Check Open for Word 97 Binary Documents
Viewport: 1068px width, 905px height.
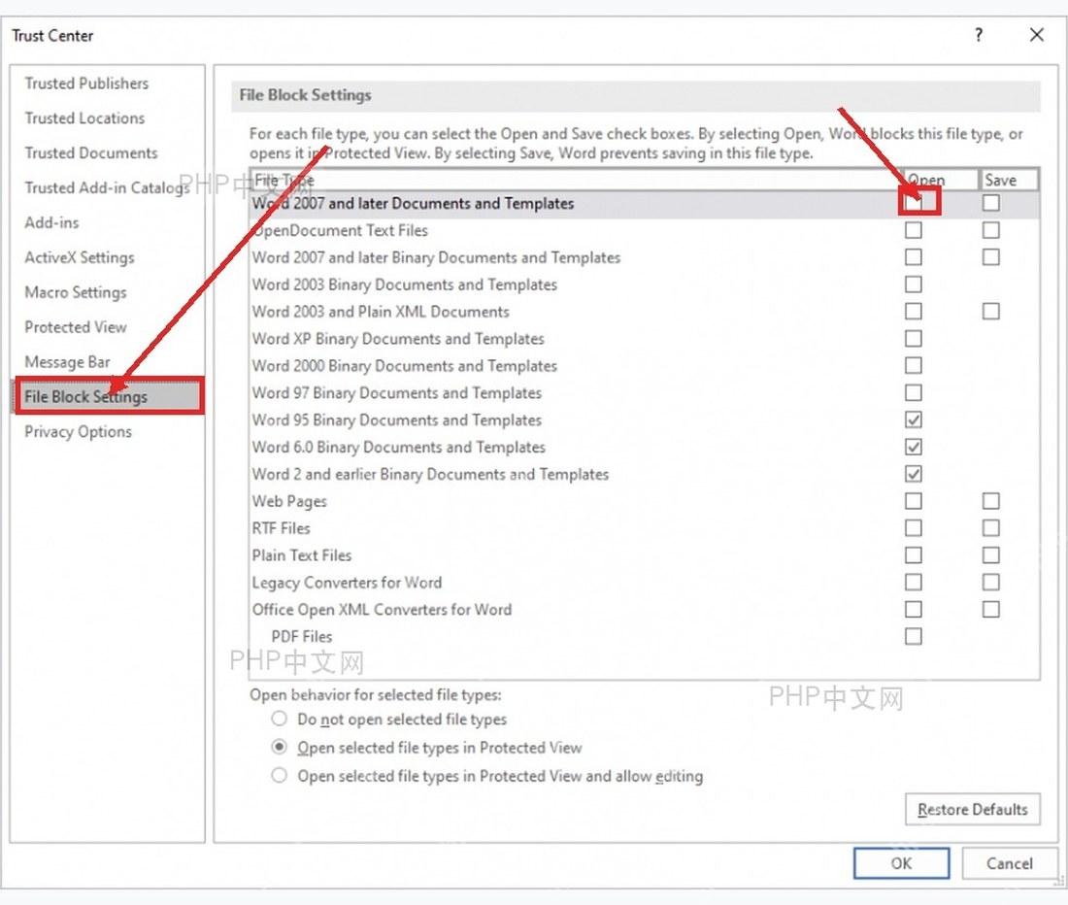pos(914,393)
